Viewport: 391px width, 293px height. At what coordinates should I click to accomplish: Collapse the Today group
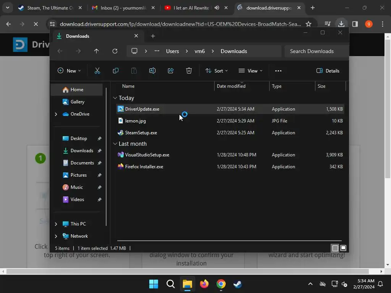point(115,98)
